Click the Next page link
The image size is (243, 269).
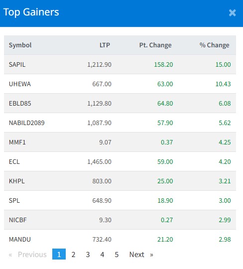pos(141,255)
